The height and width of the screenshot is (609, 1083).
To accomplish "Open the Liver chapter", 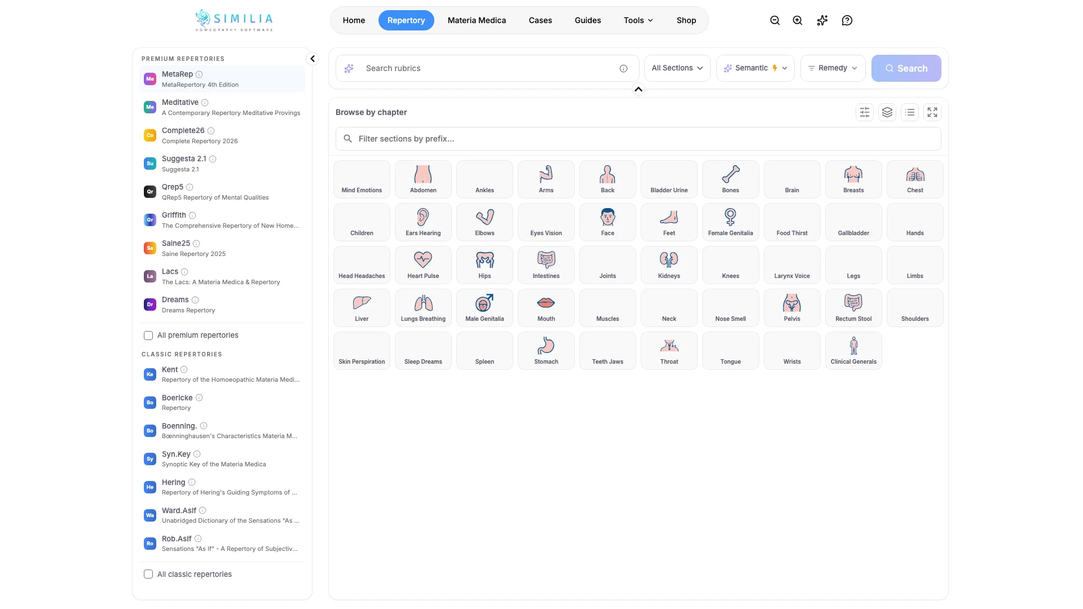I will pos(362,308).
